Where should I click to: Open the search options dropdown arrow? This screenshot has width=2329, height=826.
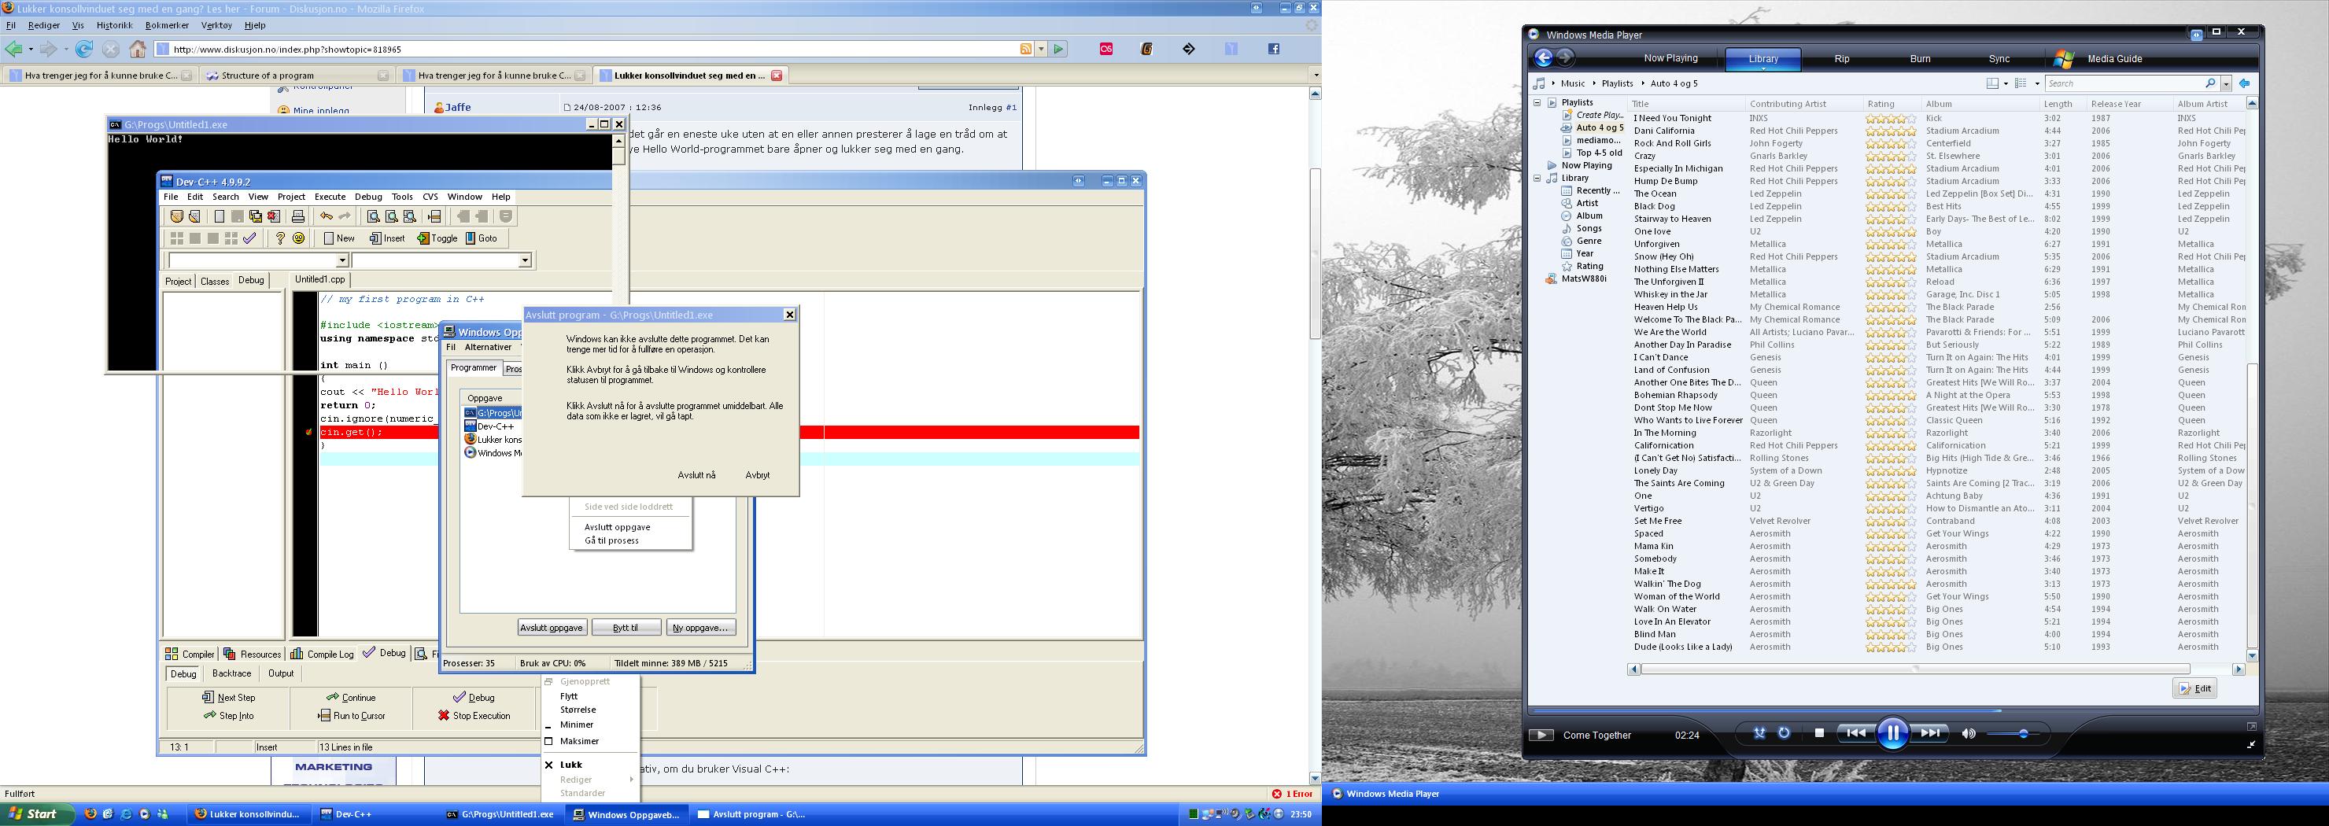2226,83
